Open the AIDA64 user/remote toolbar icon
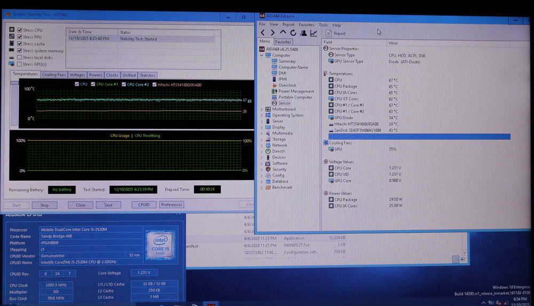The width and height of the screenshot is (534, 306). point(303,33)
